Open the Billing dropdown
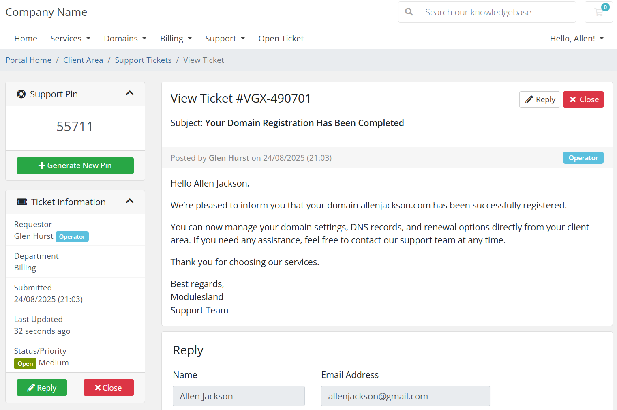Screen dimensions: 617x410 [x=176, y=39]
